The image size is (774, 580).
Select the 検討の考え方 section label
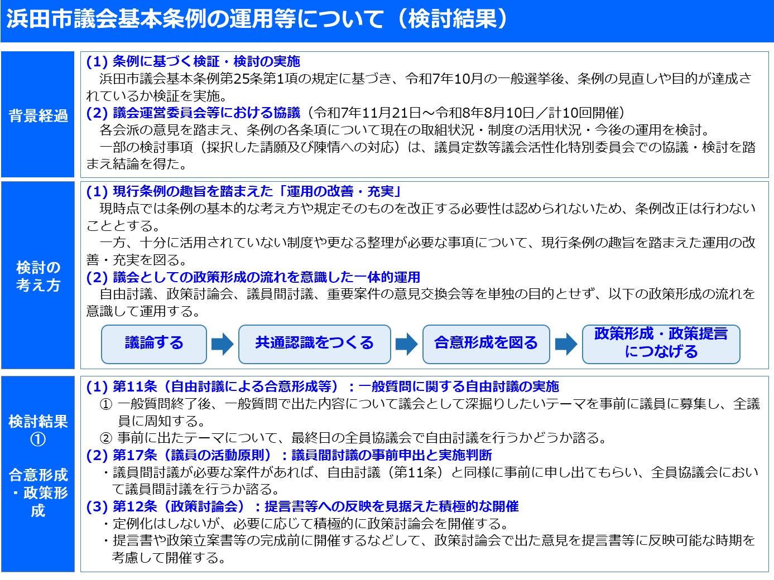coord(38,276)
